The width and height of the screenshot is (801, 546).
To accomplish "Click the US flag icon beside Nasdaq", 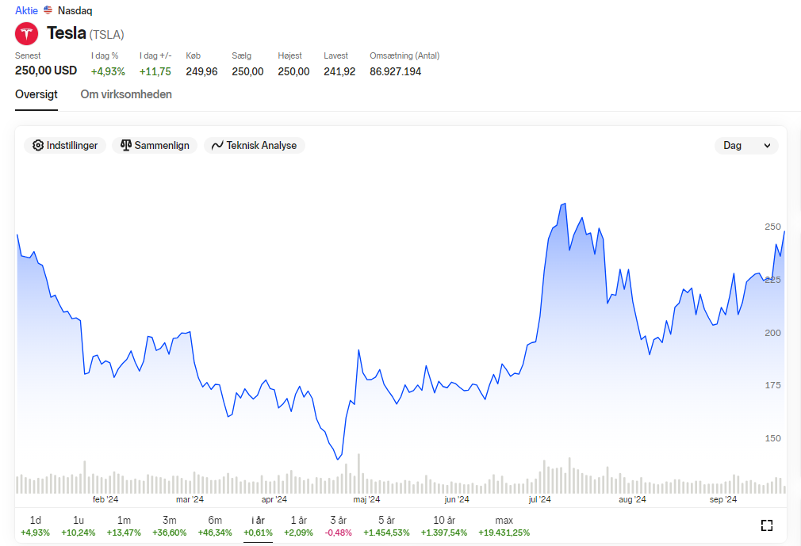I will 48,10.
